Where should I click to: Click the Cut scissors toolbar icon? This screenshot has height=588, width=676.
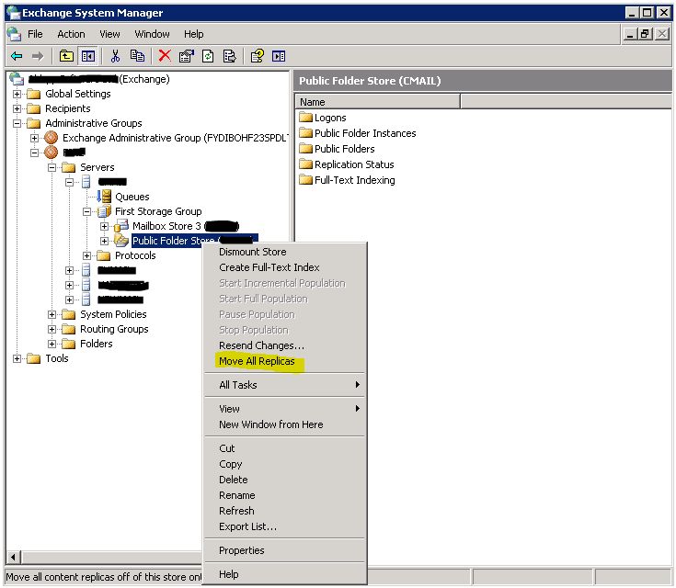pos(115,56)
